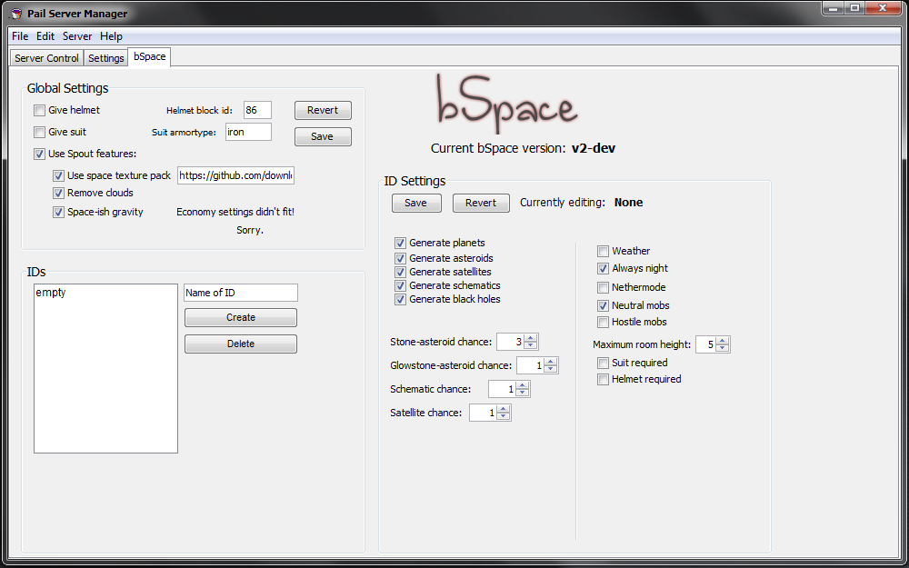Image resolution: width=909 pixels, height=568 pixels.
Task: Open the File menu
Action: coord(20,36)
